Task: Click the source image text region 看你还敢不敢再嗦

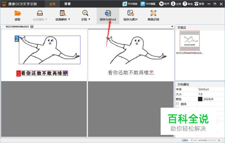Action: pyautogui.click(x=44, y=73)
